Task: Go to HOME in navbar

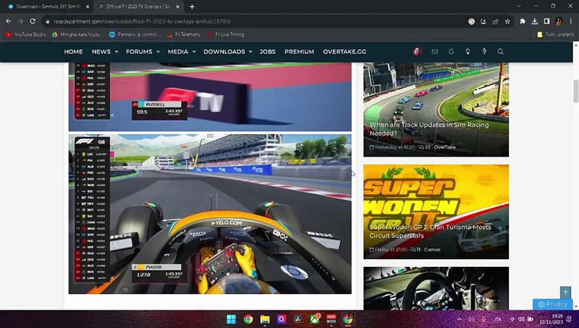Action: click(x=73, y=52)
